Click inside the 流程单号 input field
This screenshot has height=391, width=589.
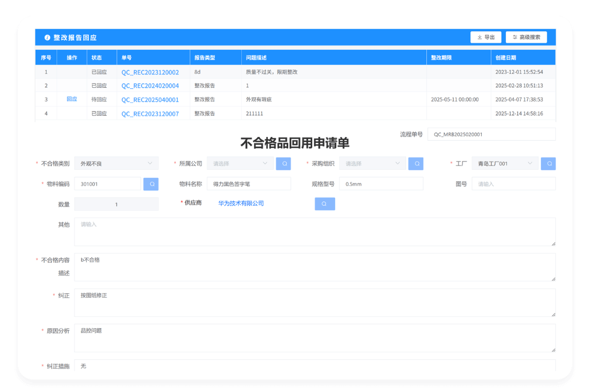tap(491, 134)
